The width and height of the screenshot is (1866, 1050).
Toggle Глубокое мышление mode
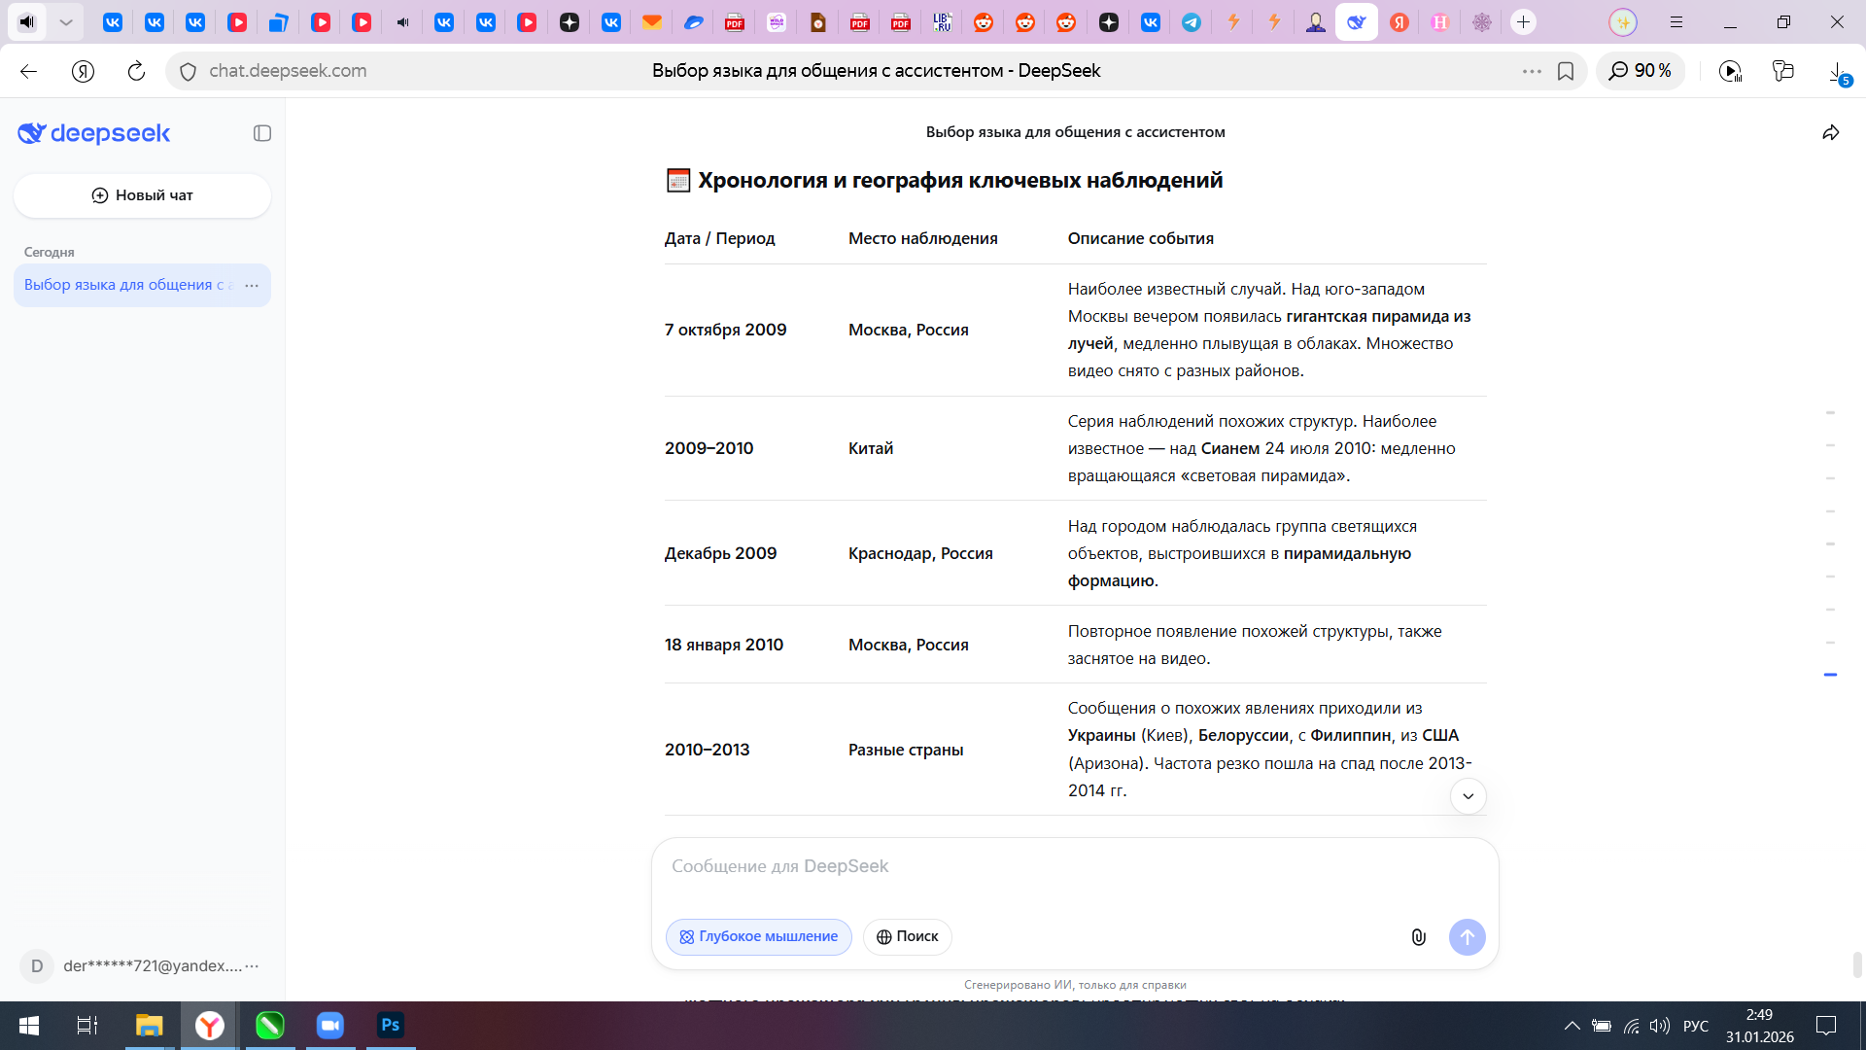click(758, 937)
